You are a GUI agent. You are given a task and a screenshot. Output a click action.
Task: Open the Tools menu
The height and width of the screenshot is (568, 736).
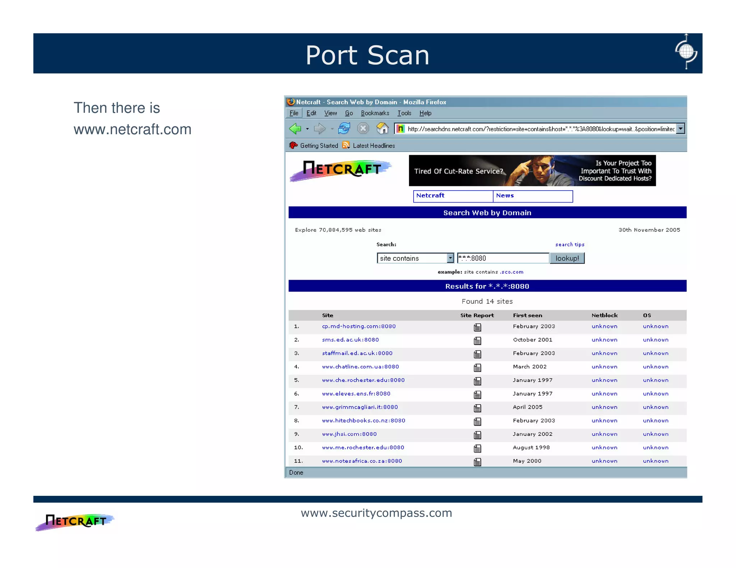pos(404,113)
